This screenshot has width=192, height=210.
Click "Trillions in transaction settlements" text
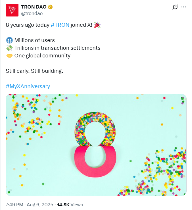tap(57, 48)
